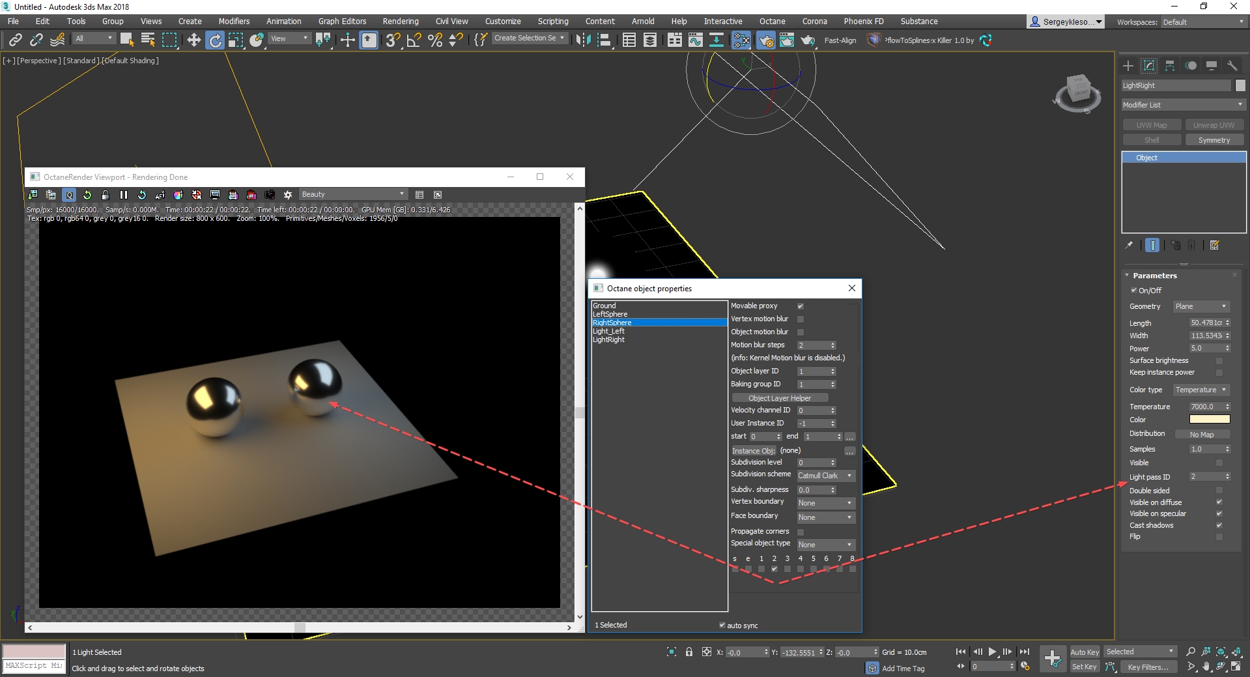
Task: Click the No Map distribution button
Action: [x=1202, y=435]
